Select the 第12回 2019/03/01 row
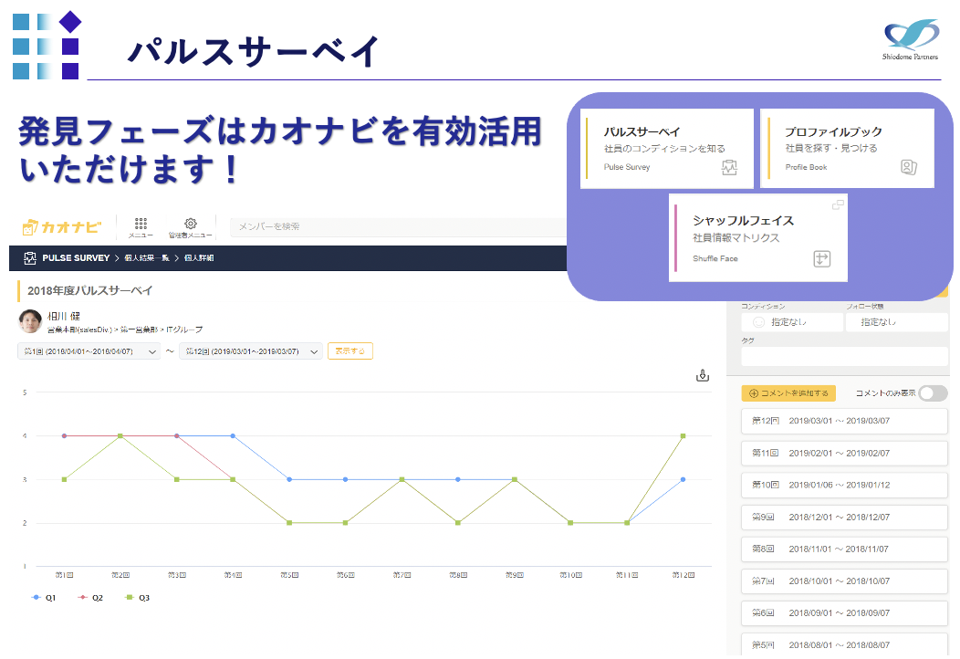 pyautogui.click(x=844, y=421)
